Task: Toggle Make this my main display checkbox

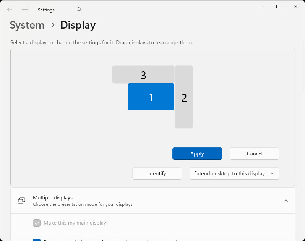Action: [37, 223]
